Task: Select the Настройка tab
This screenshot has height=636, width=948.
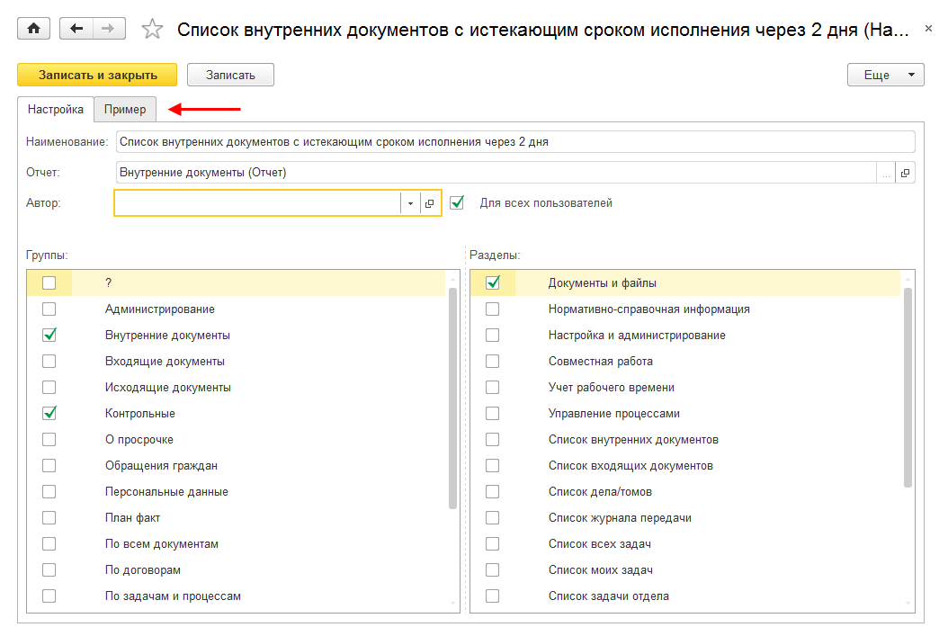Action: coord(56,109)
